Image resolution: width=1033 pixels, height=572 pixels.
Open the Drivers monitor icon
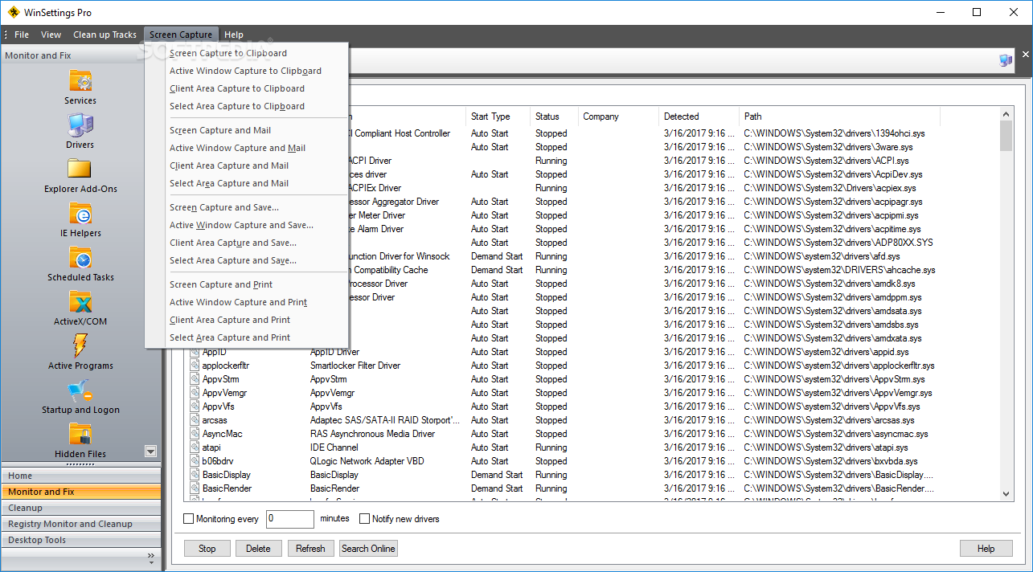tap(80, 125)
